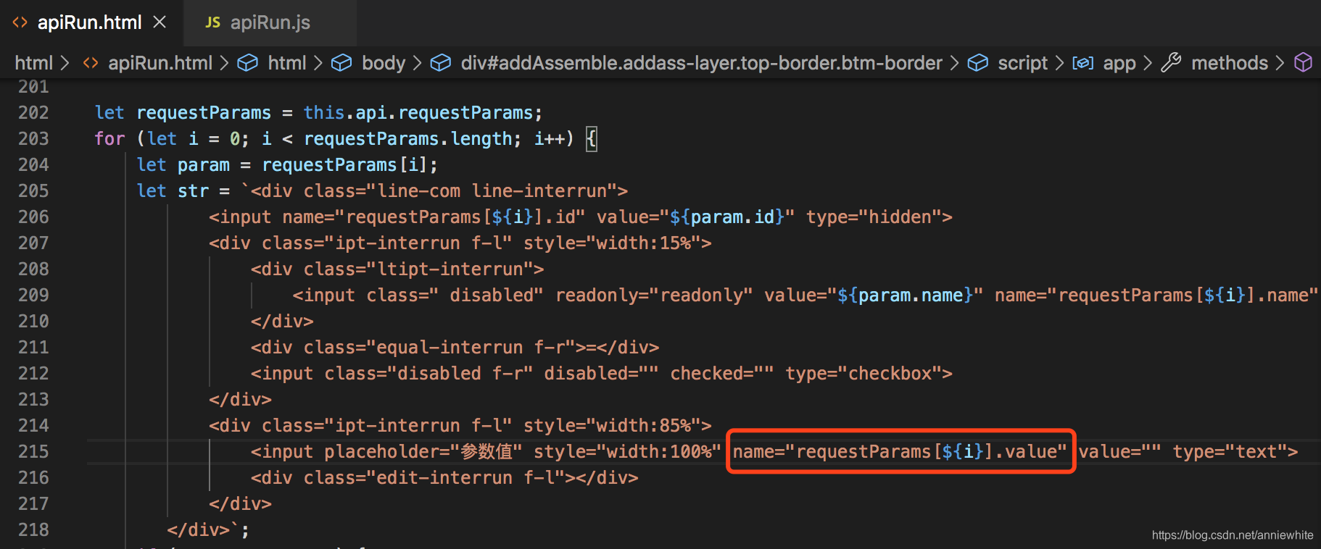Click type="text" on line 215
The height and width of the screenshot is (549, 1321).
pos(1230,452)
